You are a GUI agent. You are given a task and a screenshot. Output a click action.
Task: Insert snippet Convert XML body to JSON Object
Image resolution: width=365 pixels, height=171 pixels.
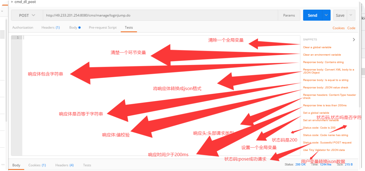[328, 71]
